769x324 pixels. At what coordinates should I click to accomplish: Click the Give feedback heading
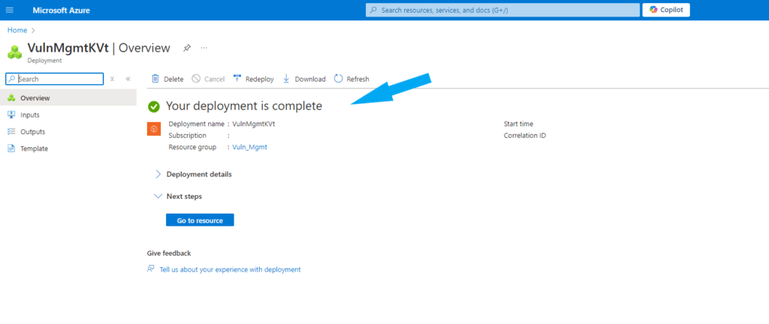click(169, 253)
